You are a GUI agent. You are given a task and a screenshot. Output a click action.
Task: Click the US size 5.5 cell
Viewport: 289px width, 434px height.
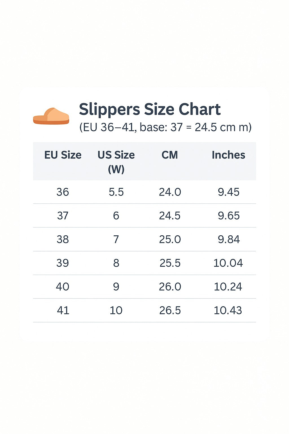click(x=116, y=192)
